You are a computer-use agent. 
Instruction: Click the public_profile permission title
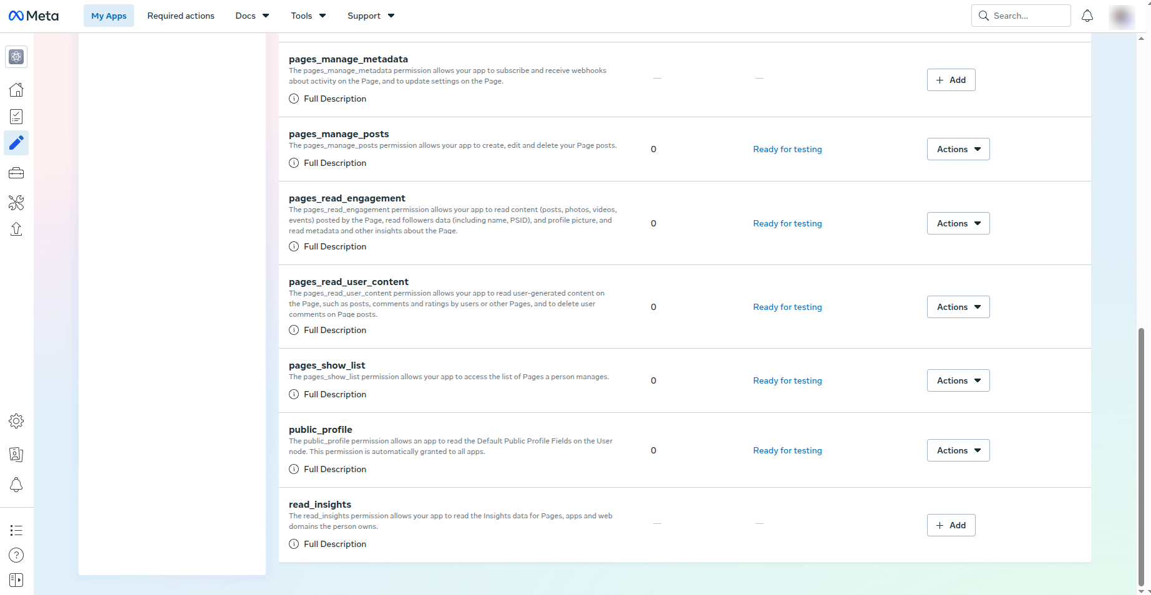(x=321, y=430)
